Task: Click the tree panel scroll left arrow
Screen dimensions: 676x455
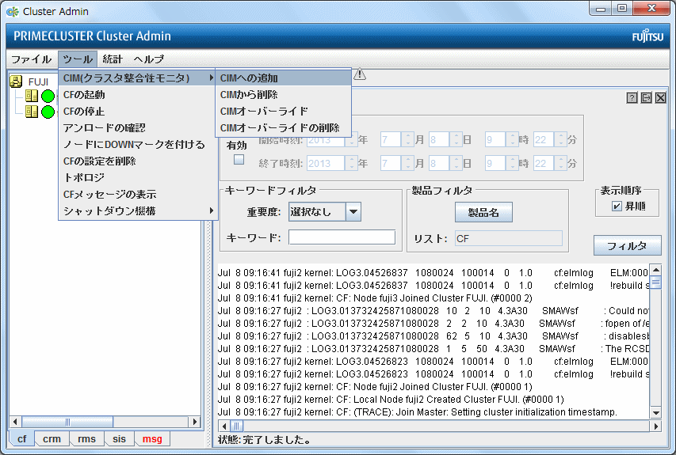Action: (15, 422)
